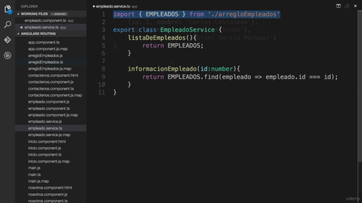
Task: Split the editor
Action: click(x=338, y=6)
